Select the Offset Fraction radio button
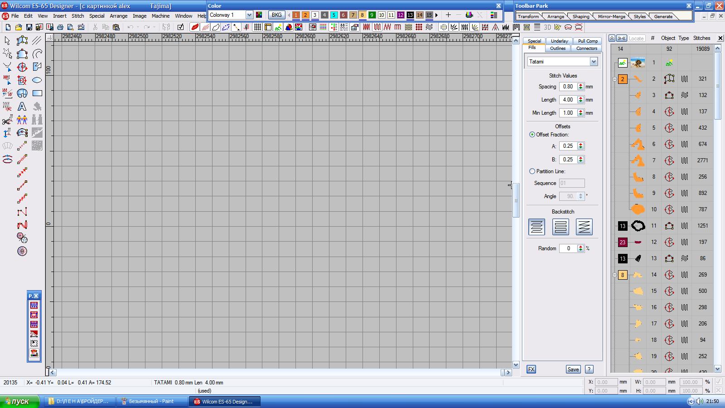This screenshot has width=725, height=408. 532,135
